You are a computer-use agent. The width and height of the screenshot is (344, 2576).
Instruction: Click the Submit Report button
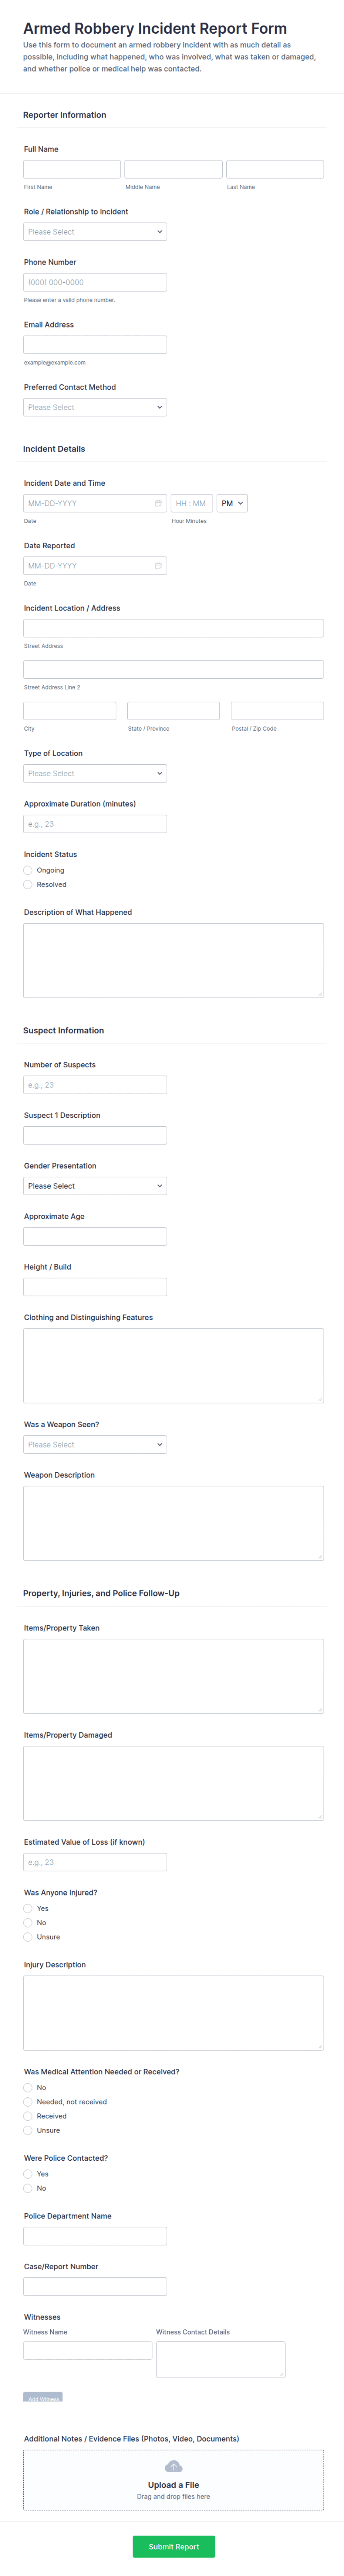coord(173,2547)
